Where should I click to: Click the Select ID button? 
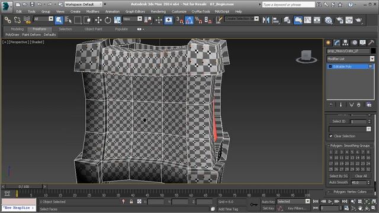(x=339, y=121)
